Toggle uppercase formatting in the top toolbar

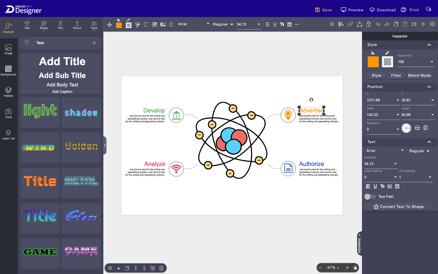pos(282,24)
